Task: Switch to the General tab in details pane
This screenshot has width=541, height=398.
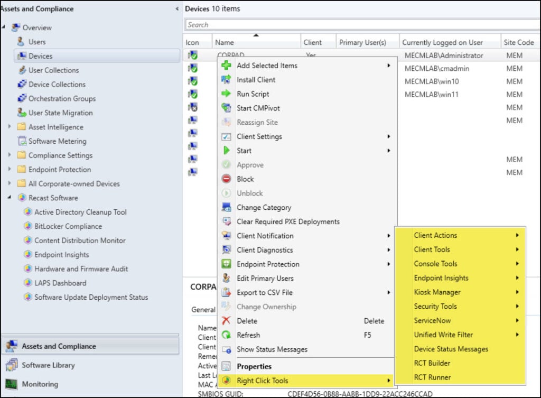Action: (x=203, y=310)
